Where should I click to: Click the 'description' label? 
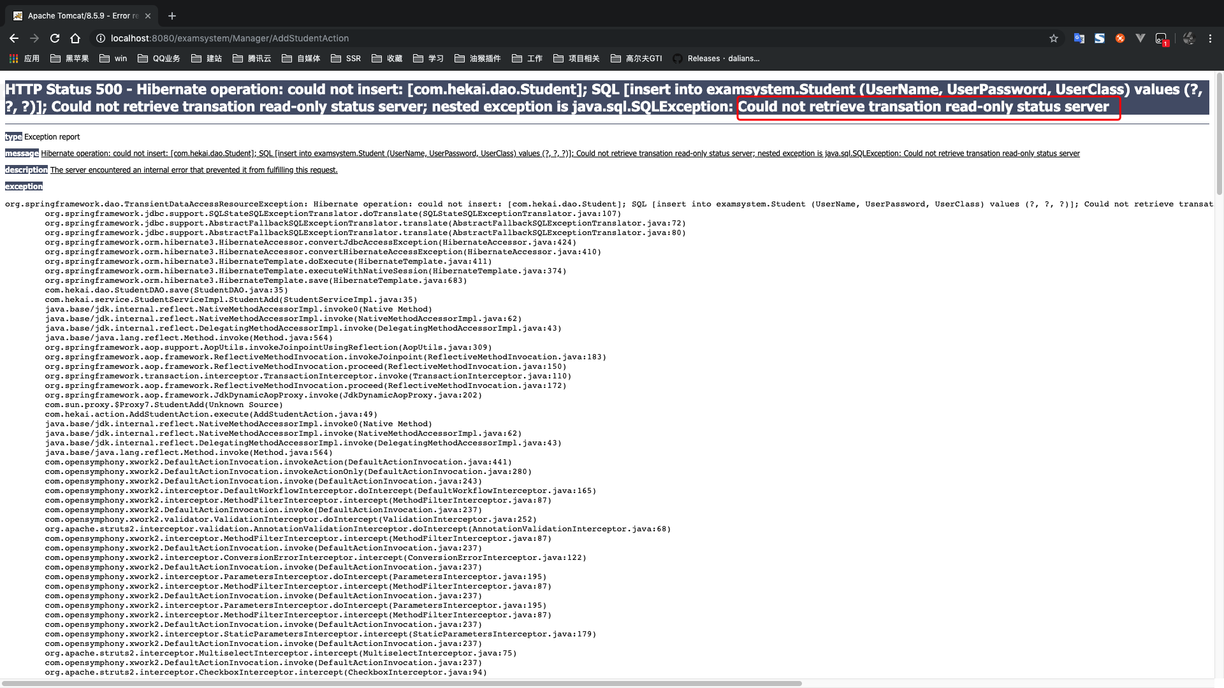(26, 170)
